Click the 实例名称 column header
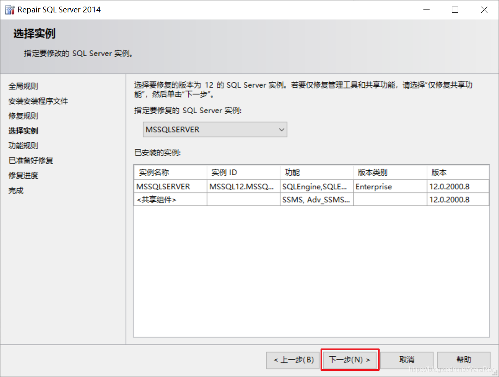The width and height of the screenshot is (499, 377). [x=171, y=172]
